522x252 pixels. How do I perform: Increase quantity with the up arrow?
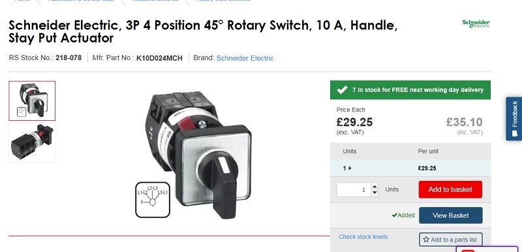pos(375,187)
